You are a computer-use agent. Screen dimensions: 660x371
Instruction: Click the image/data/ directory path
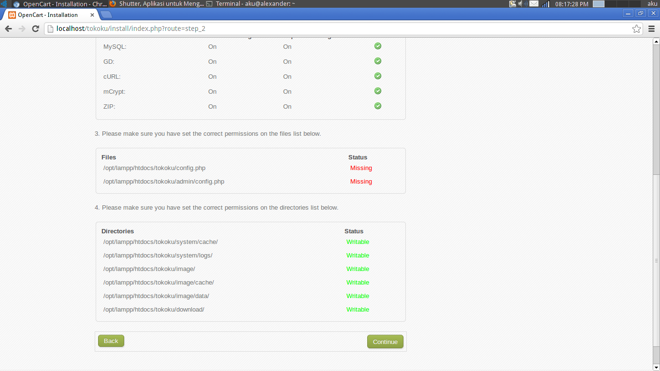tap(156, 296)
